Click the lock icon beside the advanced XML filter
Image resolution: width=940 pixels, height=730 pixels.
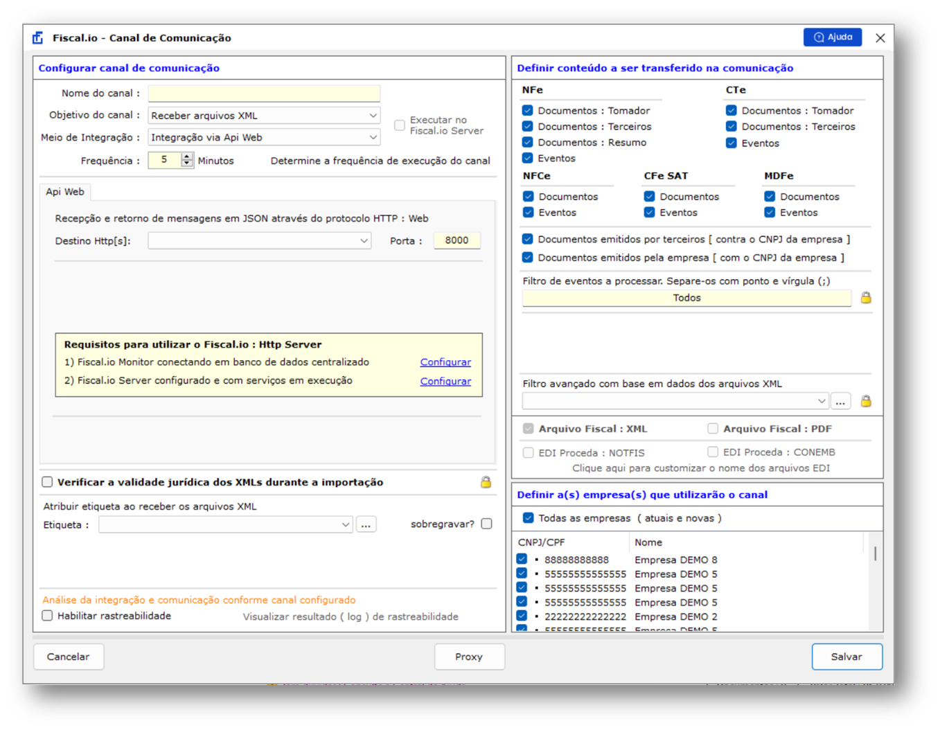(866, 401)
